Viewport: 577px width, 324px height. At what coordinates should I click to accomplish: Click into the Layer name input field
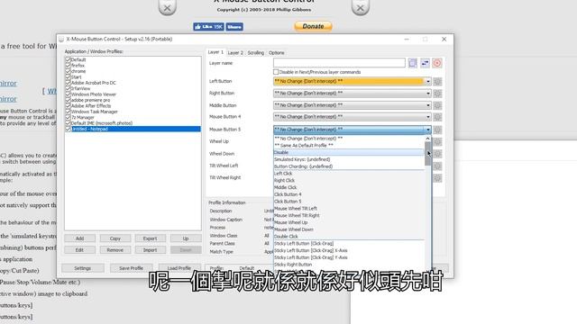click(339, 63)
